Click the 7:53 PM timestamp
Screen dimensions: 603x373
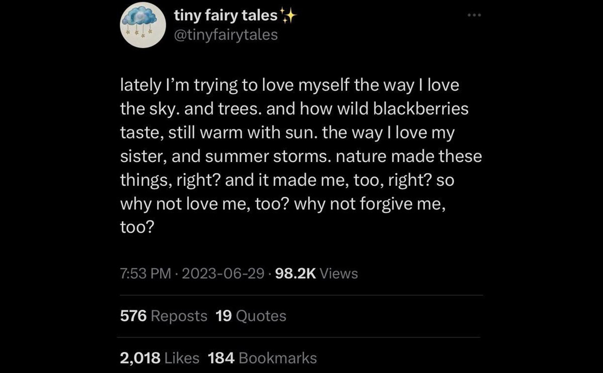pos(144,274)
